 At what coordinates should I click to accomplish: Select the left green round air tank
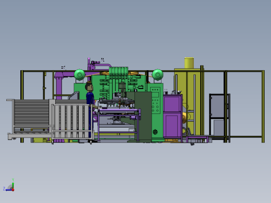point(80,74)
